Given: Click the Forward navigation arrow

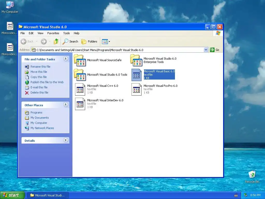Looking at the screenshot, I should click(x=44, y=41).
